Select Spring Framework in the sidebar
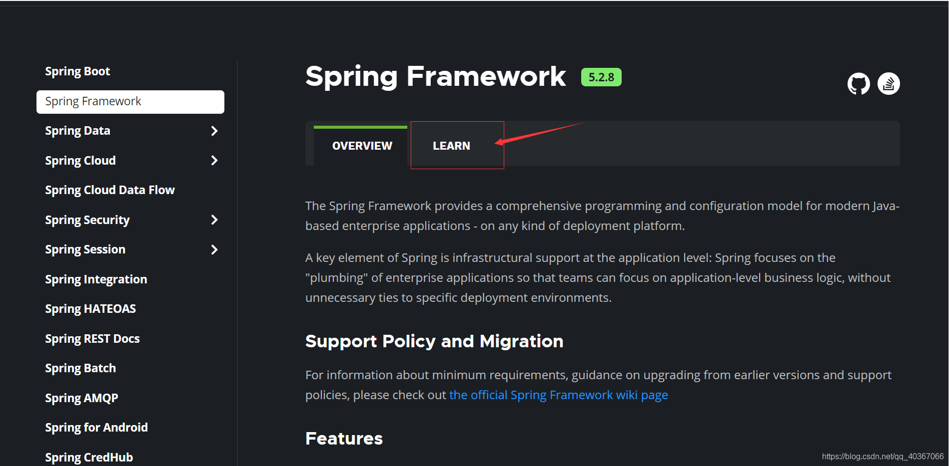Viewport: 949px width, 466px height. 130,102
